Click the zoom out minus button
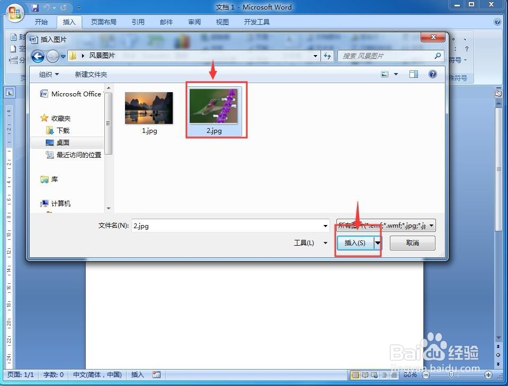Viewport: 508px width, 386px height. [426, 375]
